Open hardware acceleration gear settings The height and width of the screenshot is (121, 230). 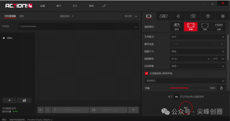click(221, 44)
